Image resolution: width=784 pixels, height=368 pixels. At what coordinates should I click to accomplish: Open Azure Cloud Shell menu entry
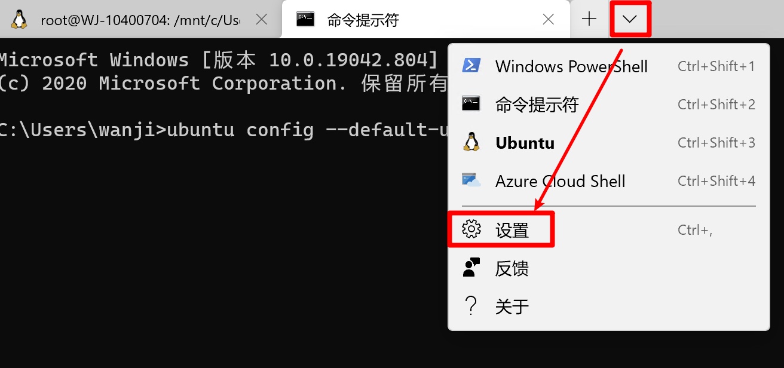pyautogui.click(x=560, y=181)
